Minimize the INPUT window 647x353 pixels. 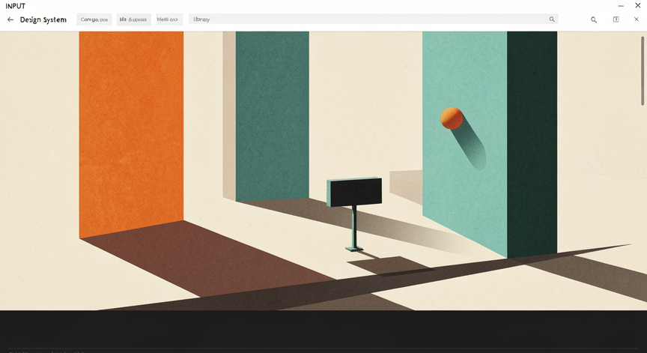pyautogui.click(x=621, y=6)
